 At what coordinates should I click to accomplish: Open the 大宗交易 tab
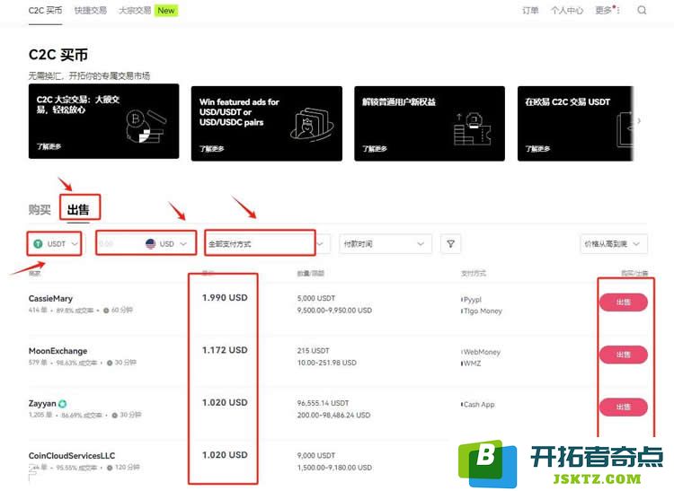click(135, 10)
